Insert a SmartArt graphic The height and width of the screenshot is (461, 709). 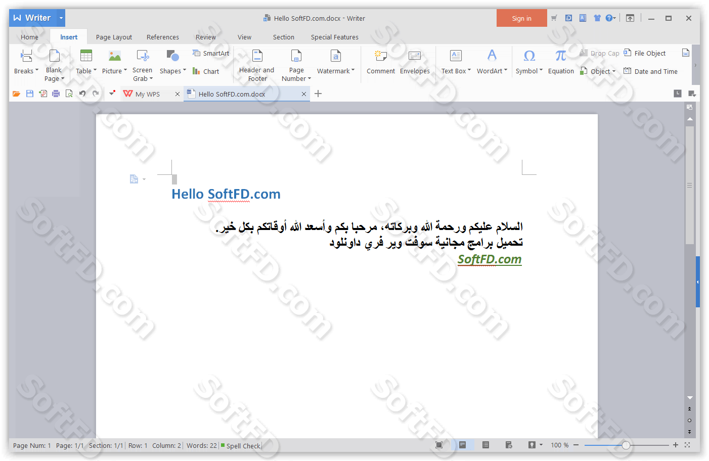pos(211,53)
